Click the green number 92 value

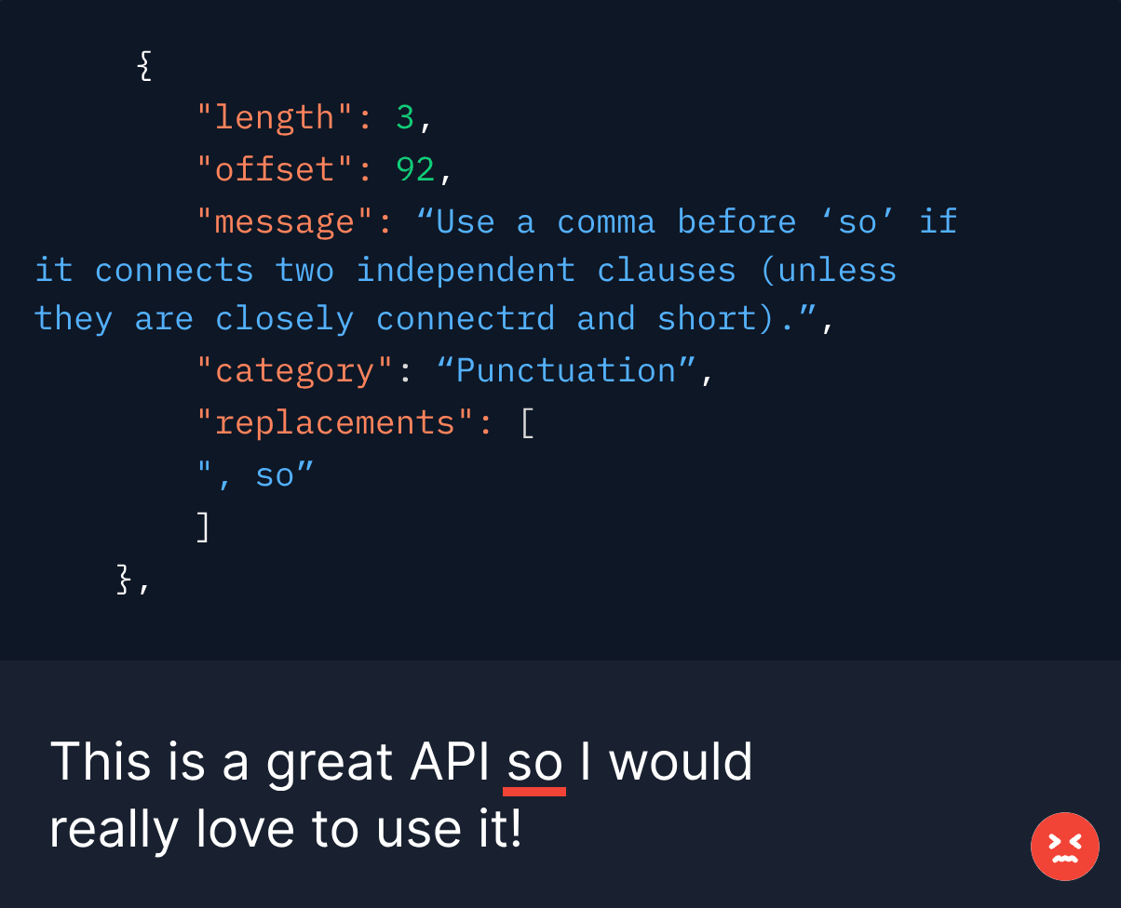(415, 169)
